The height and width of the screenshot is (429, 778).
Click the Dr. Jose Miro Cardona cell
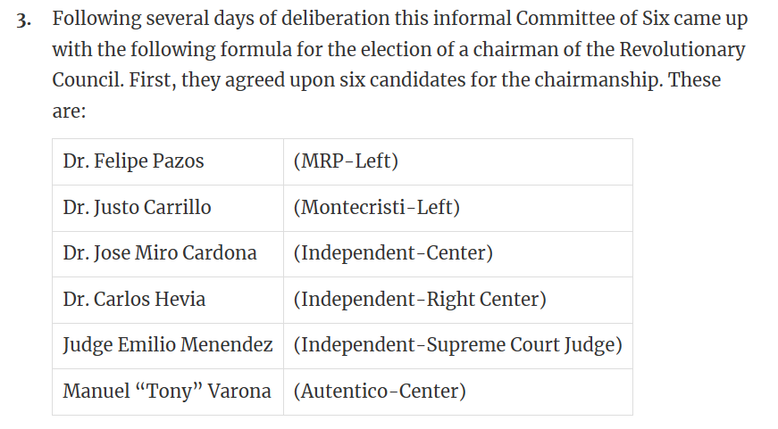[160, 253]
